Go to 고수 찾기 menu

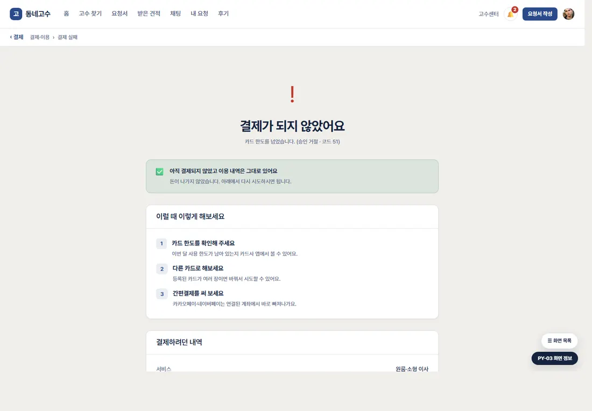[90, 13]
